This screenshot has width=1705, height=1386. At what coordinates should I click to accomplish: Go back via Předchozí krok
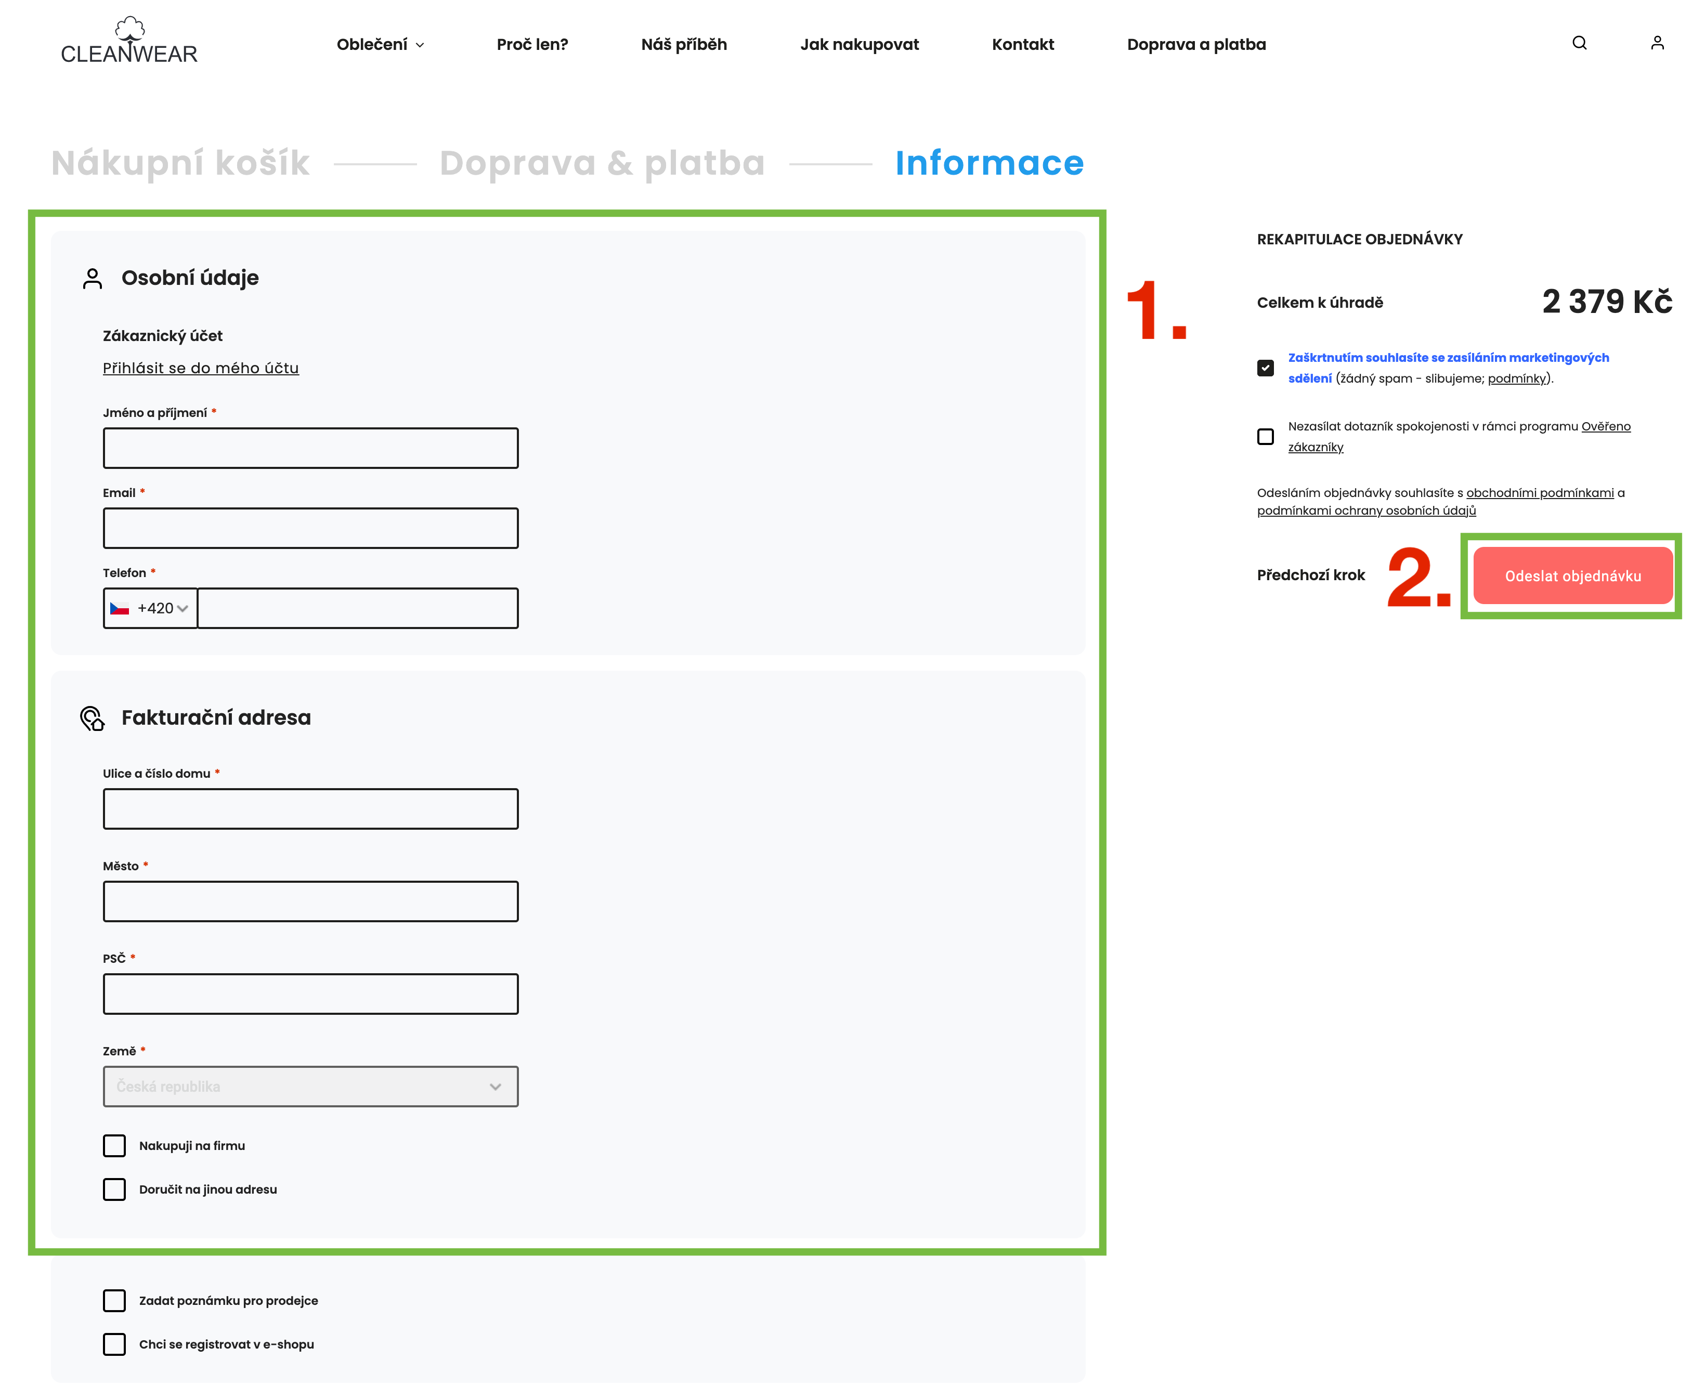1310,575
